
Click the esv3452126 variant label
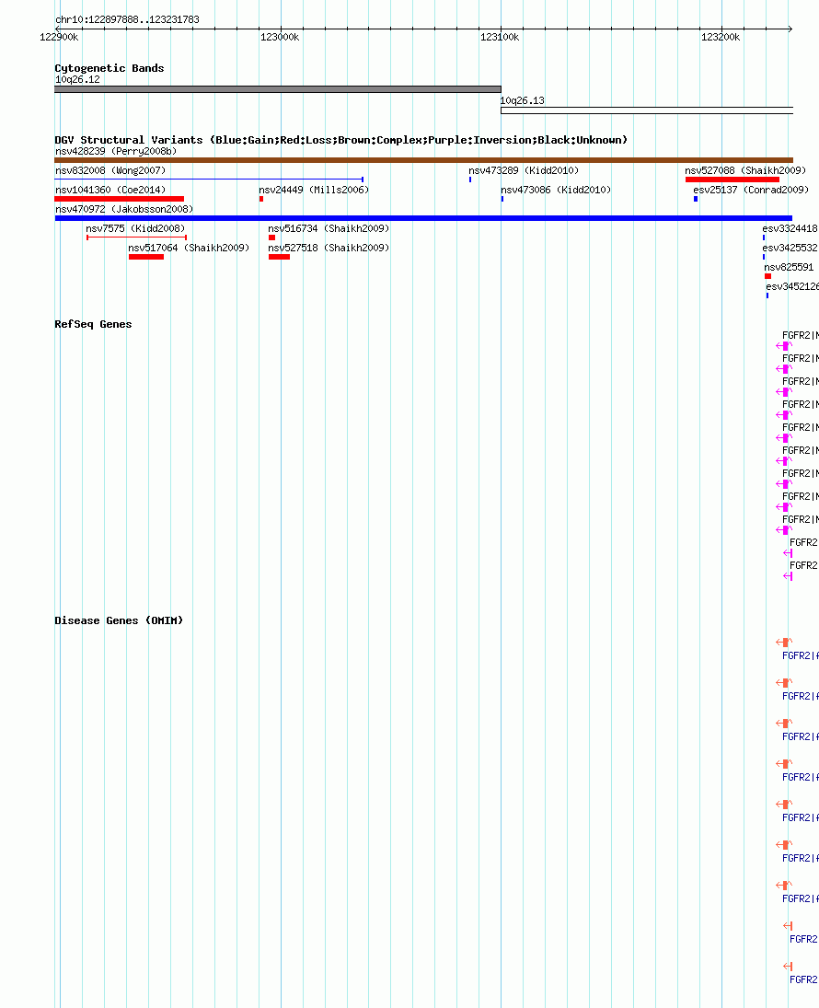tap(792, 286)
